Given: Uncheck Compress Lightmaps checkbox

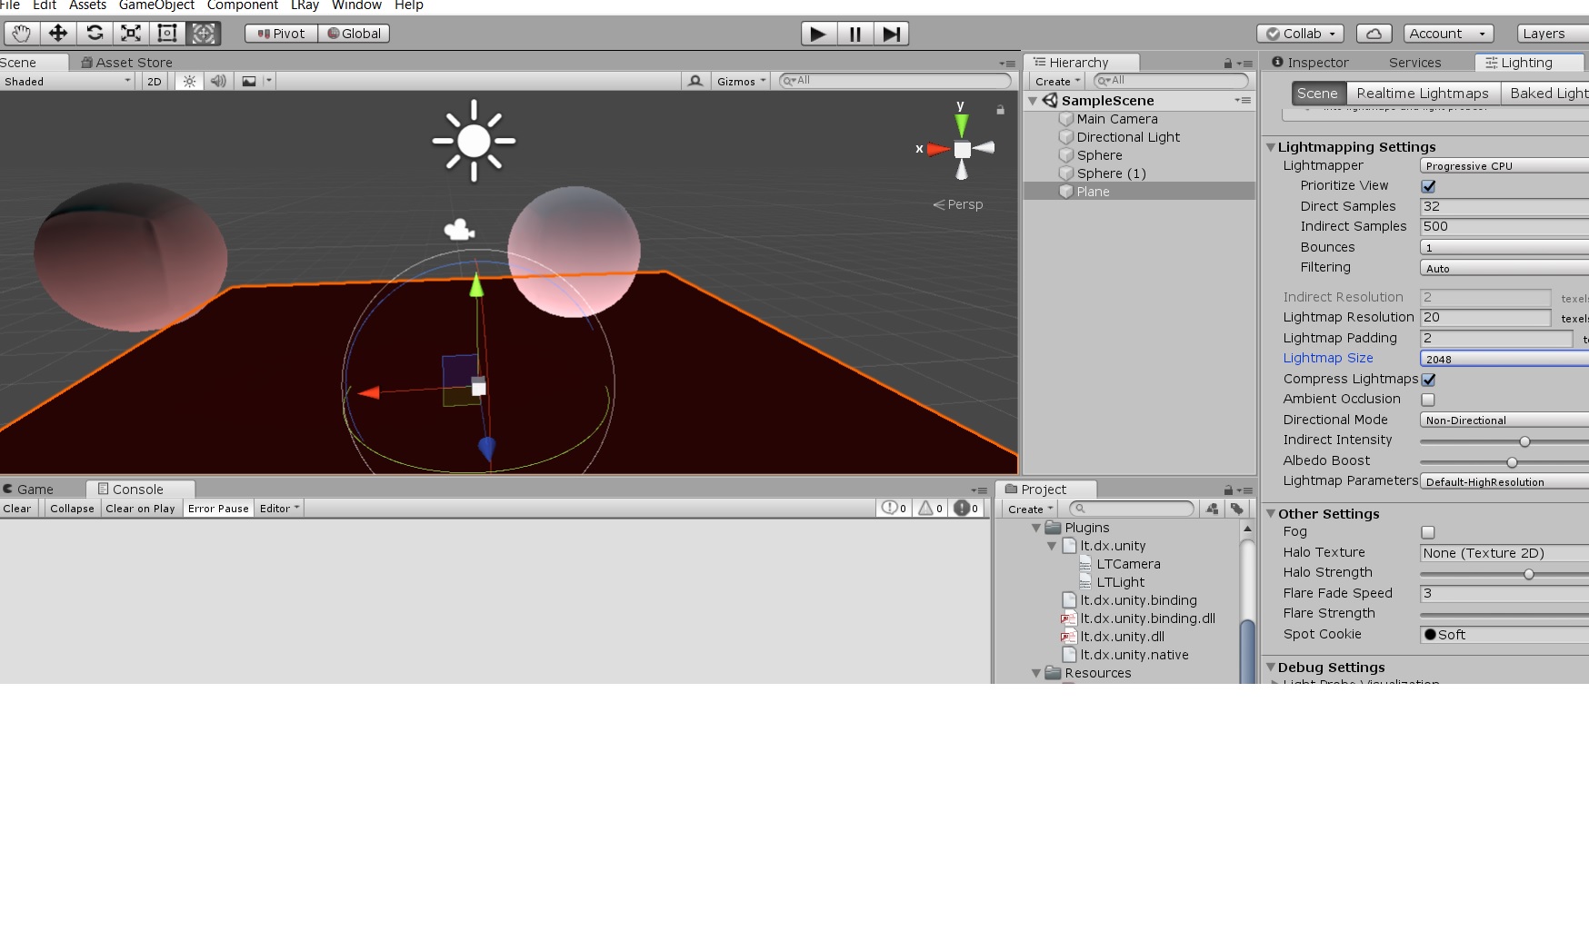Looking at the screenshot, I should (x=1428, y=380).
